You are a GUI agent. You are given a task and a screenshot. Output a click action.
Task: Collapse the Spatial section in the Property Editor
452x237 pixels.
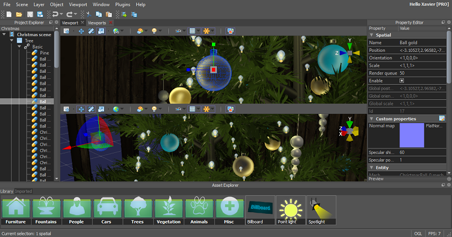coord(371,35)
